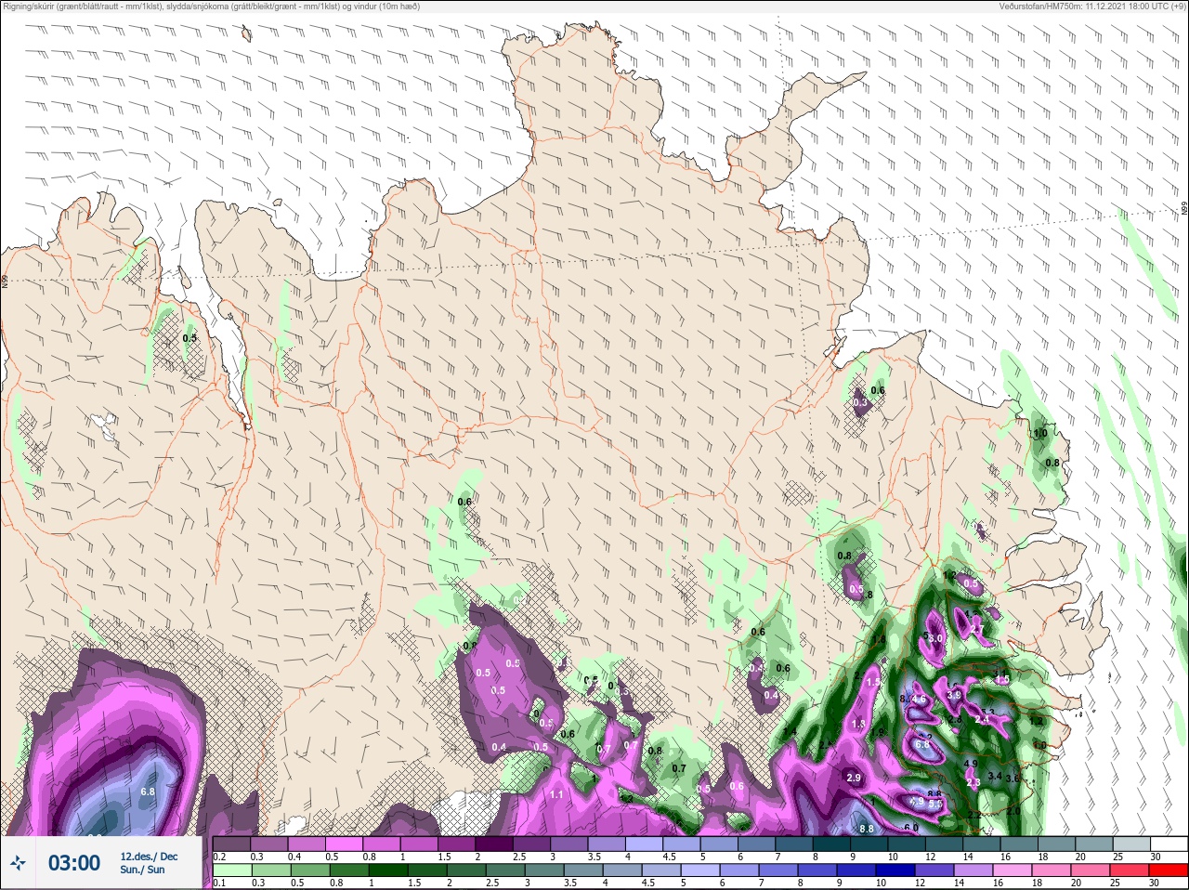Click the 2.0 precipitation value on the map
The width and height of the screenshot is (1189, 890).
coord(1013,811)
